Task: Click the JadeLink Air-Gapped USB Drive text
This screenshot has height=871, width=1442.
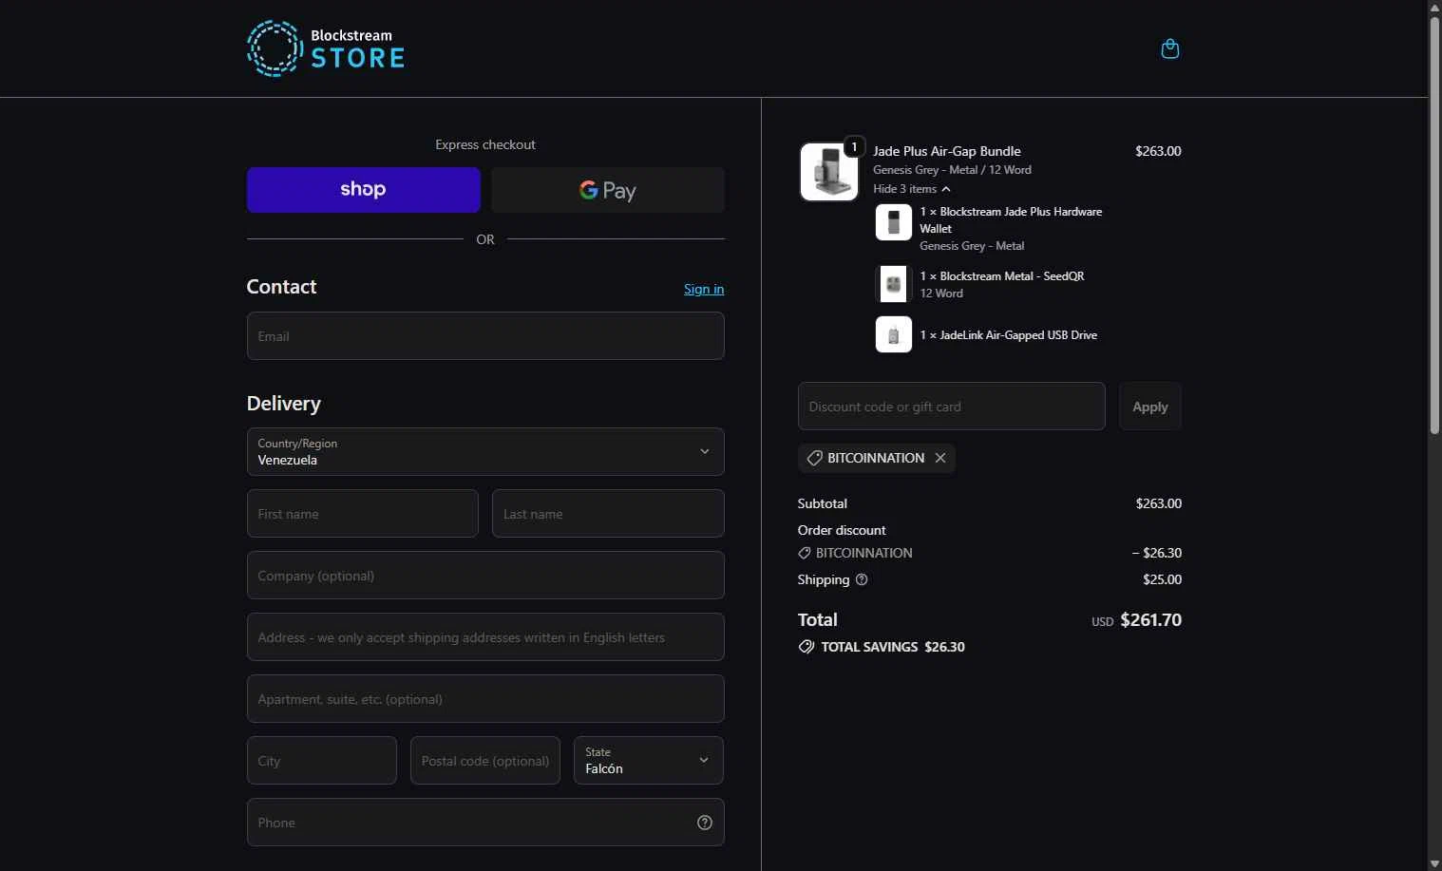Action: (1009, 335)
